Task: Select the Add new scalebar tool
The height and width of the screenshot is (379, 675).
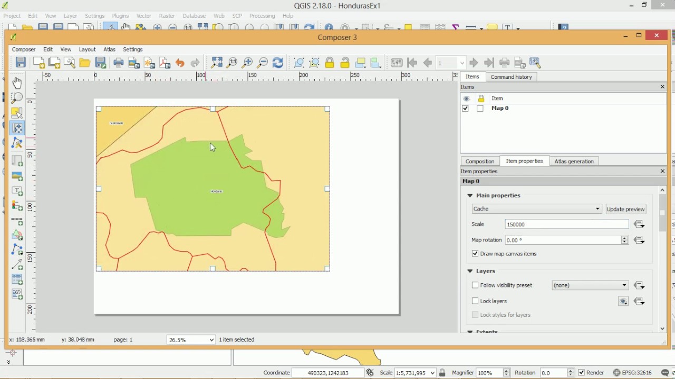Action: click(x=17, y=221)
